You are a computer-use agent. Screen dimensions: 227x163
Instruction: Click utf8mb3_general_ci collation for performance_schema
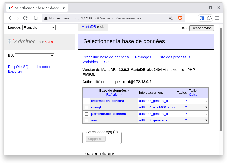[154, 114]
